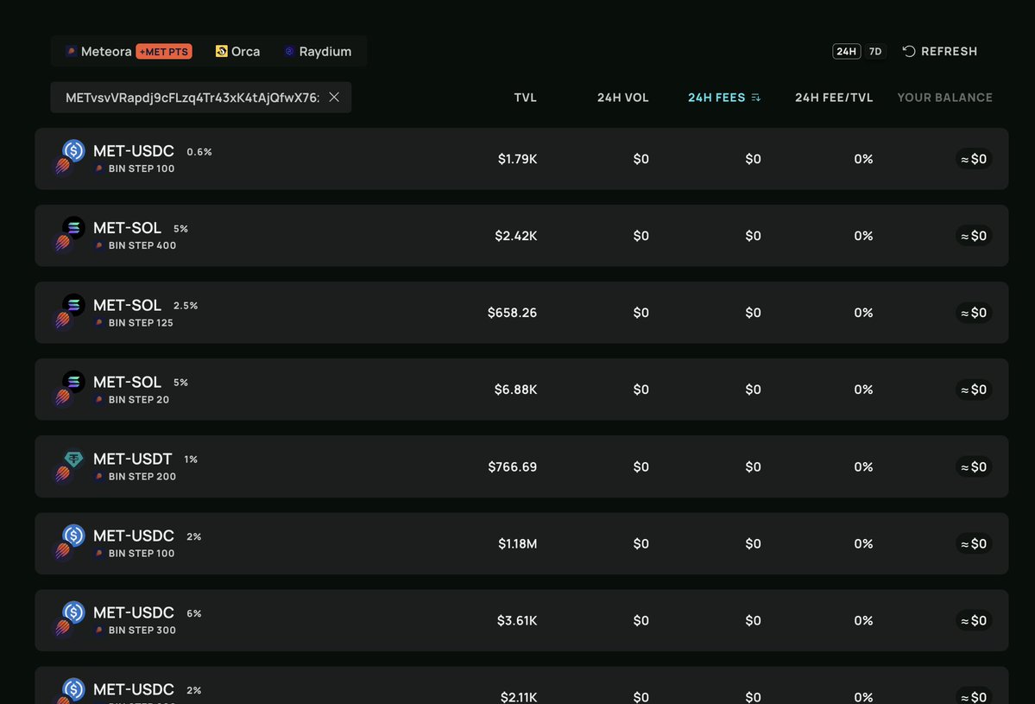The image size is (1035, 704).
Task: Open MET-SOL 5% bin step 20 pool
Action: point(521,390)
